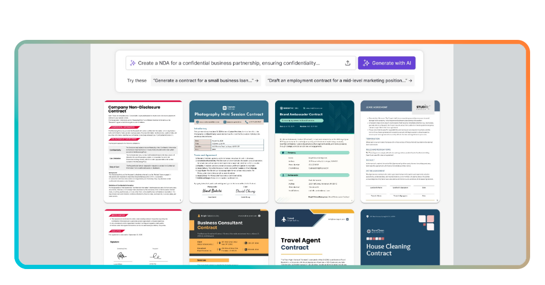Click the arrow after the employment contract suggestion
Screen dimensions: 545x285
point(410,81)
